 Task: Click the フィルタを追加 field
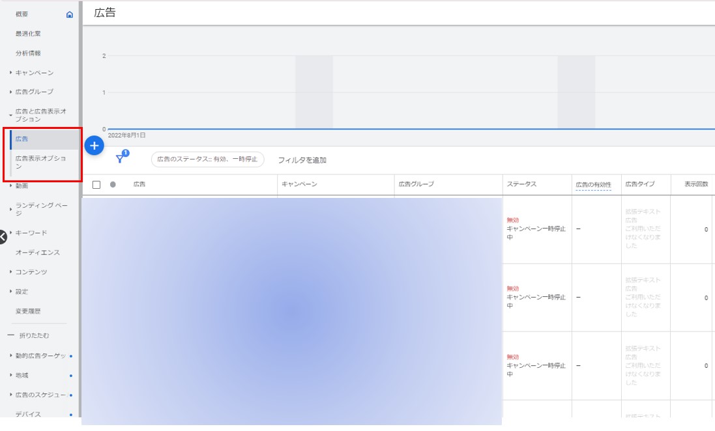point(302,160)
